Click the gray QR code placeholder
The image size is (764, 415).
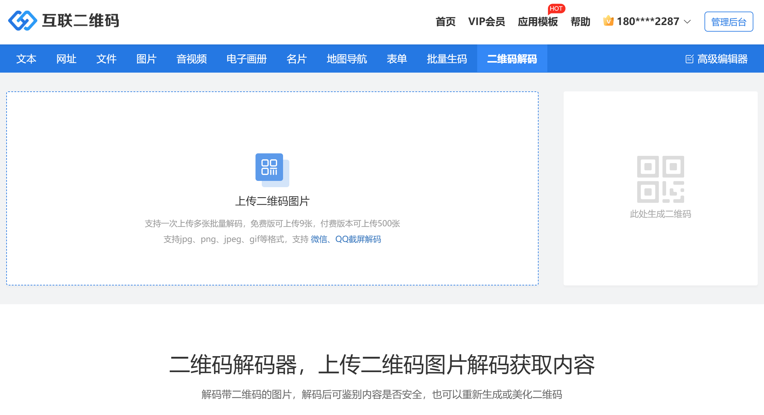tap(660, 179)
